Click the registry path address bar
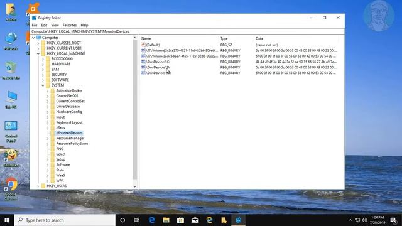 [187, 31]
